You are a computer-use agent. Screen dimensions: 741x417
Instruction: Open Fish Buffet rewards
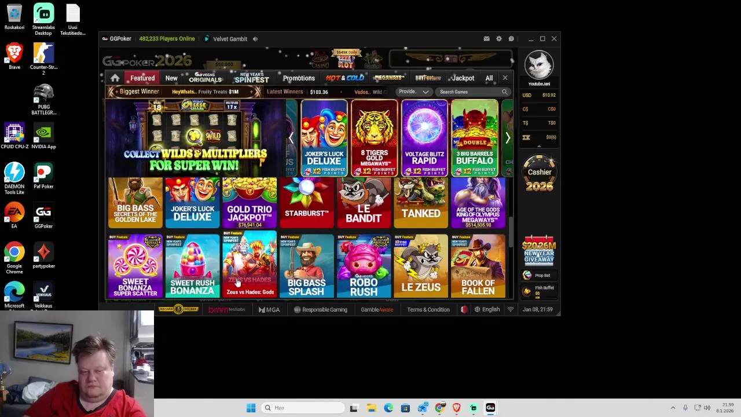[539, 290]
